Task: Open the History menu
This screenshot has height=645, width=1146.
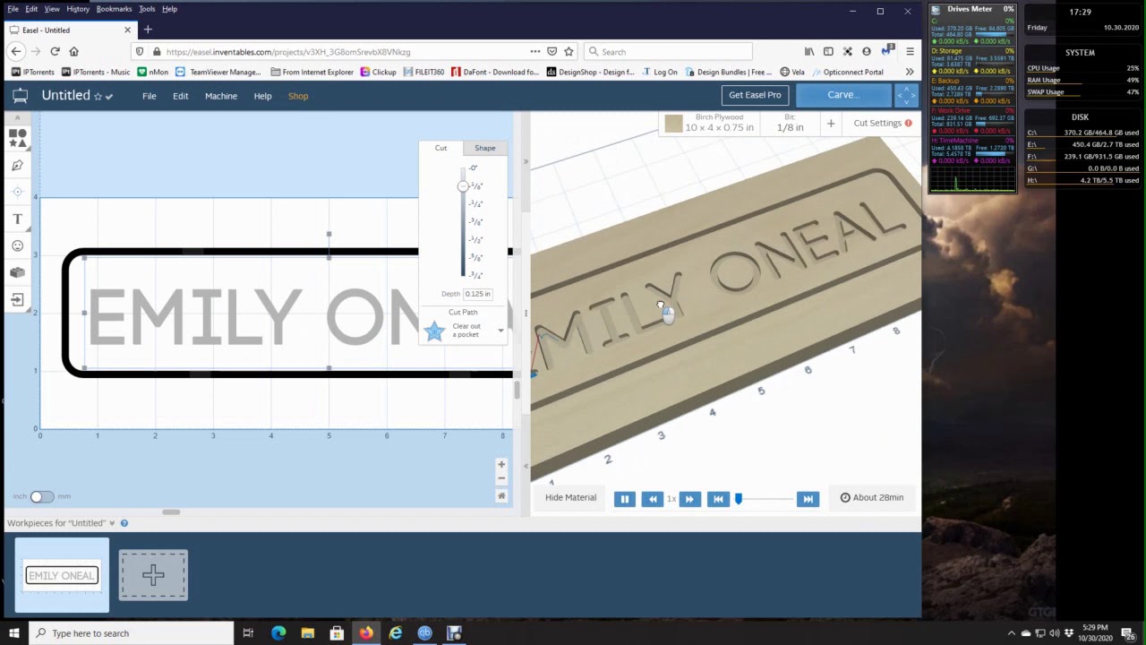Action: (78, 9)
